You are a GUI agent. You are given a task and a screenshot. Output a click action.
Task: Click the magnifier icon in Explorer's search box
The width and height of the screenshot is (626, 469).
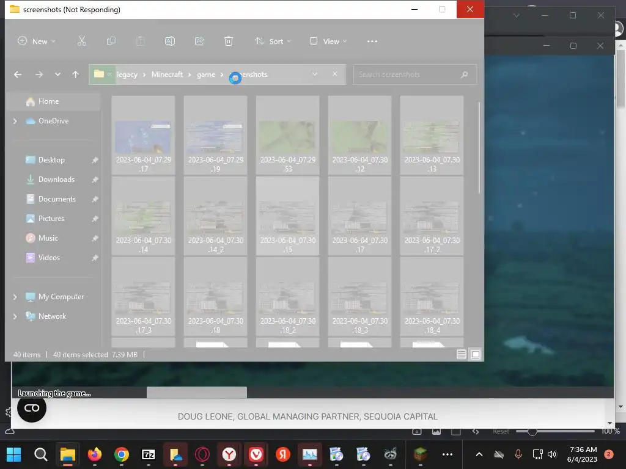[465, 75]
